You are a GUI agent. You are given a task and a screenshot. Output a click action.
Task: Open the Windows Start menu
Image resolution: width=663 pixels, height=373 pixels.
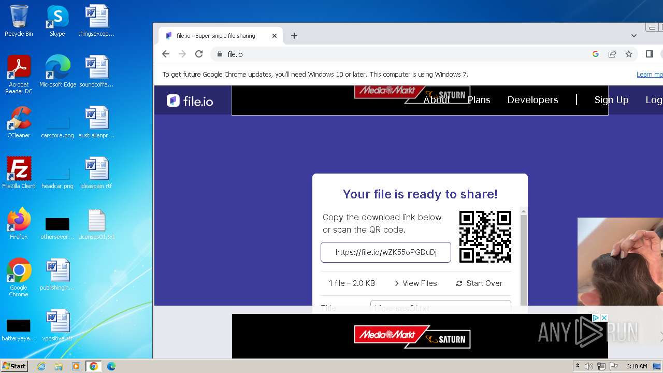(x=15, y=366)
